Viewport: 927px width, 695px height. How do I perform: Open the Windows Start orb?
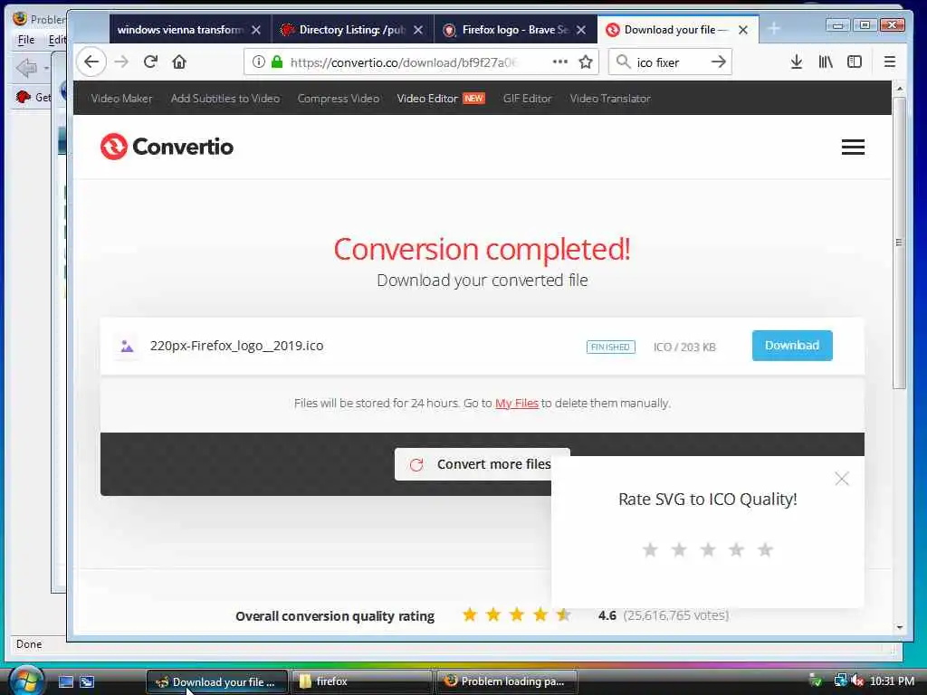[x=26, y=680]
